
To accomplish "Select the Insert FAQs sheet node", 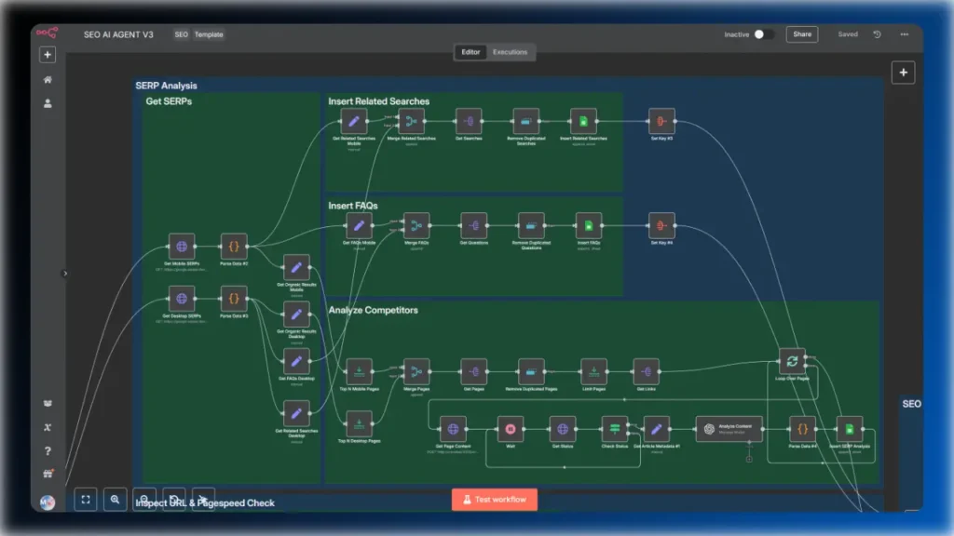I will click(589, 226).
